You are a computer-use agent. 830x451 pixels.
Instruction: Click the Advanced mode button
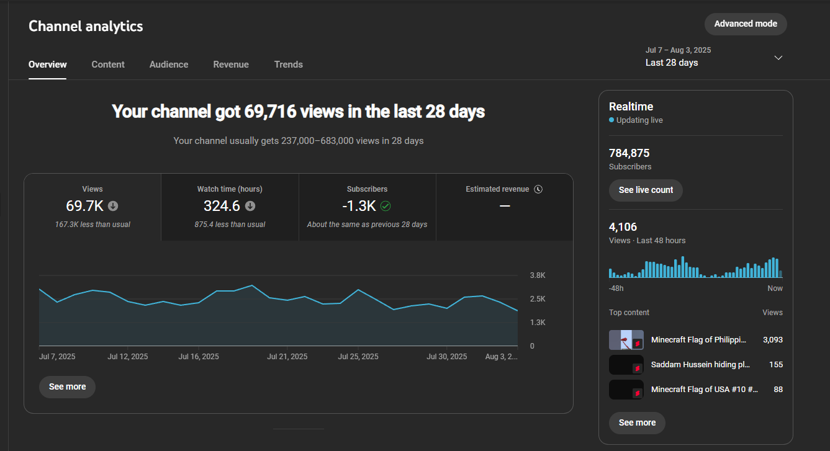(x=746, y=24)
